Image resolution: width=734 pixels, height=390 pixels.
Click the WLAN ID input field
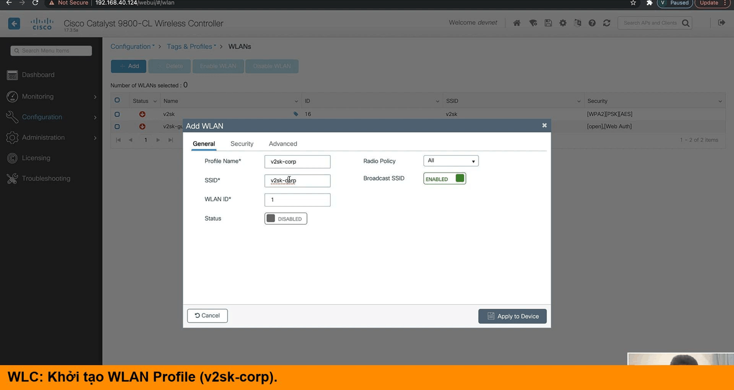297,200
